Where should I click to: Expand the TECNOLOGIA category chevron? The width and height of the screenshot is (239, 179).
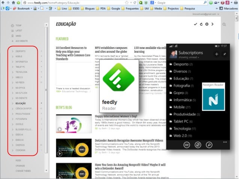point(13,72)
